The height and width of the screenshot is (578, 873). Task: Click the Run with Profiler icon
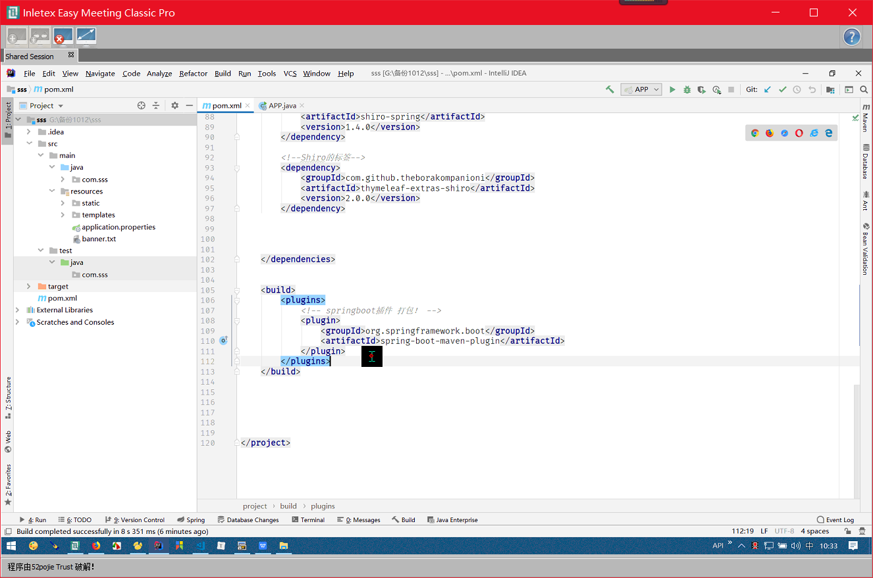point(716,89)
